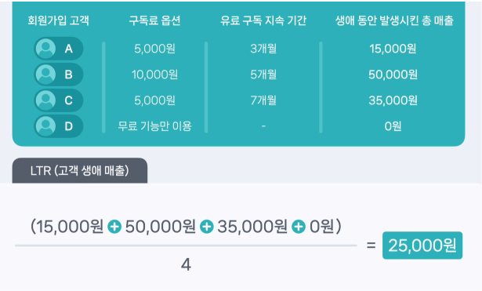Viewport: 482px width, 291px height.
Task: Click customer A's 15,000원 total revenue
Action: tap(393, 49)
